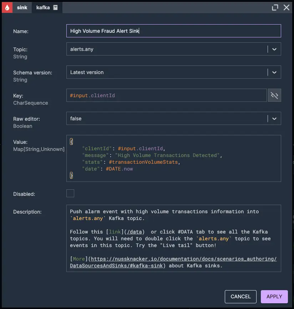Image resolution: width=294 pixels, height=309 pixels.
Task: Click opening brace of Value expression
Action: tap(71, 141)
